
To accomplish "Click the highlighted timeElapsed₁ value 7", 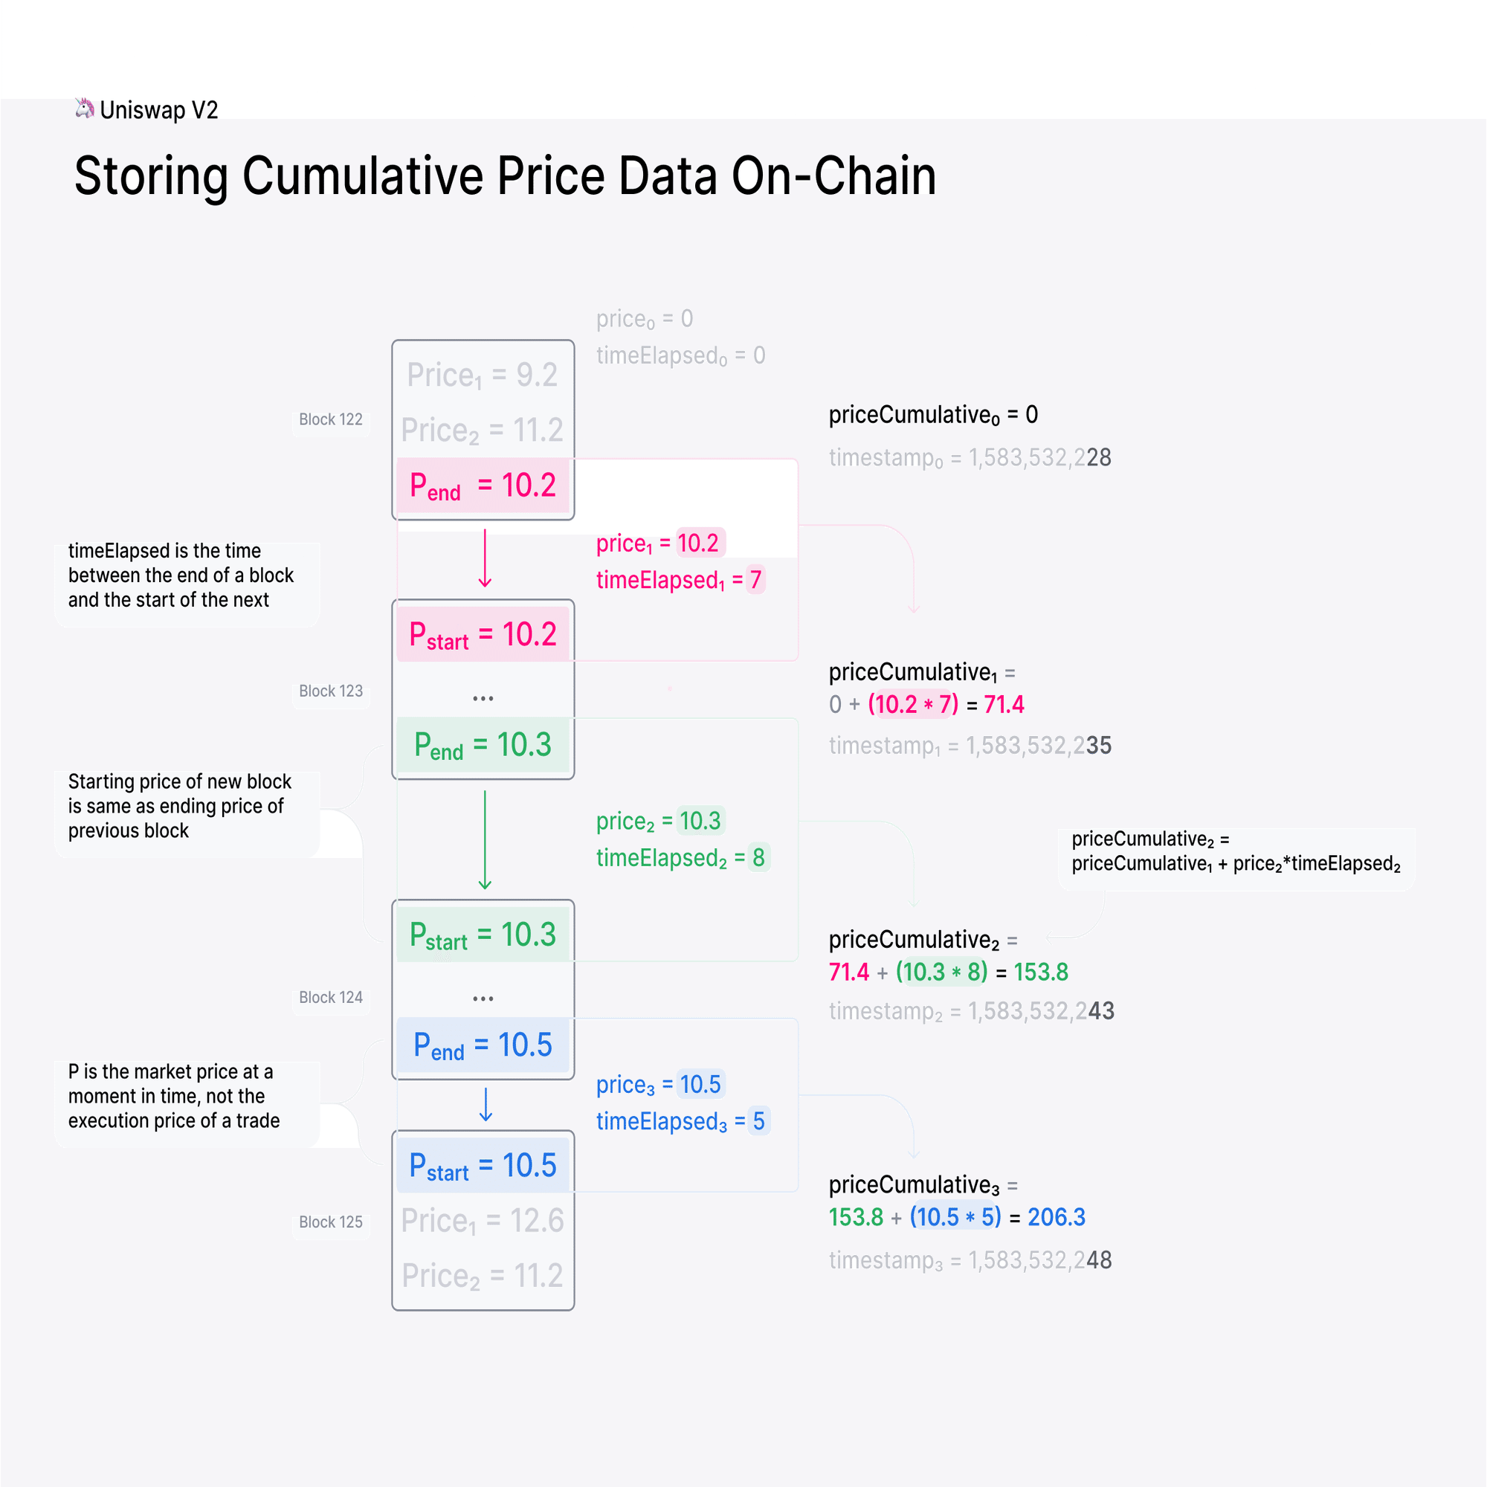I will click(x=756, y=580).
